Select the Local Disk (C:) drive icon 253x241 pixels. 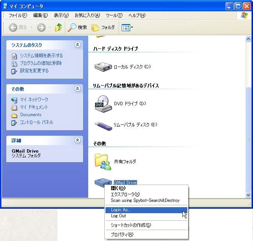pyautogui.click(x=103, y=67)
